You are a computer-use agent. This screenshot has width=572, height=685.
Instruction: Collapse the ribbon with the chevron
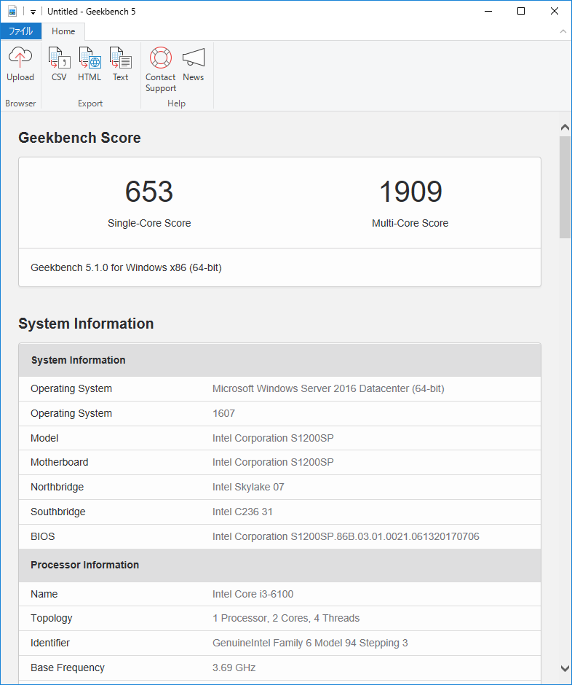point(563,31)
